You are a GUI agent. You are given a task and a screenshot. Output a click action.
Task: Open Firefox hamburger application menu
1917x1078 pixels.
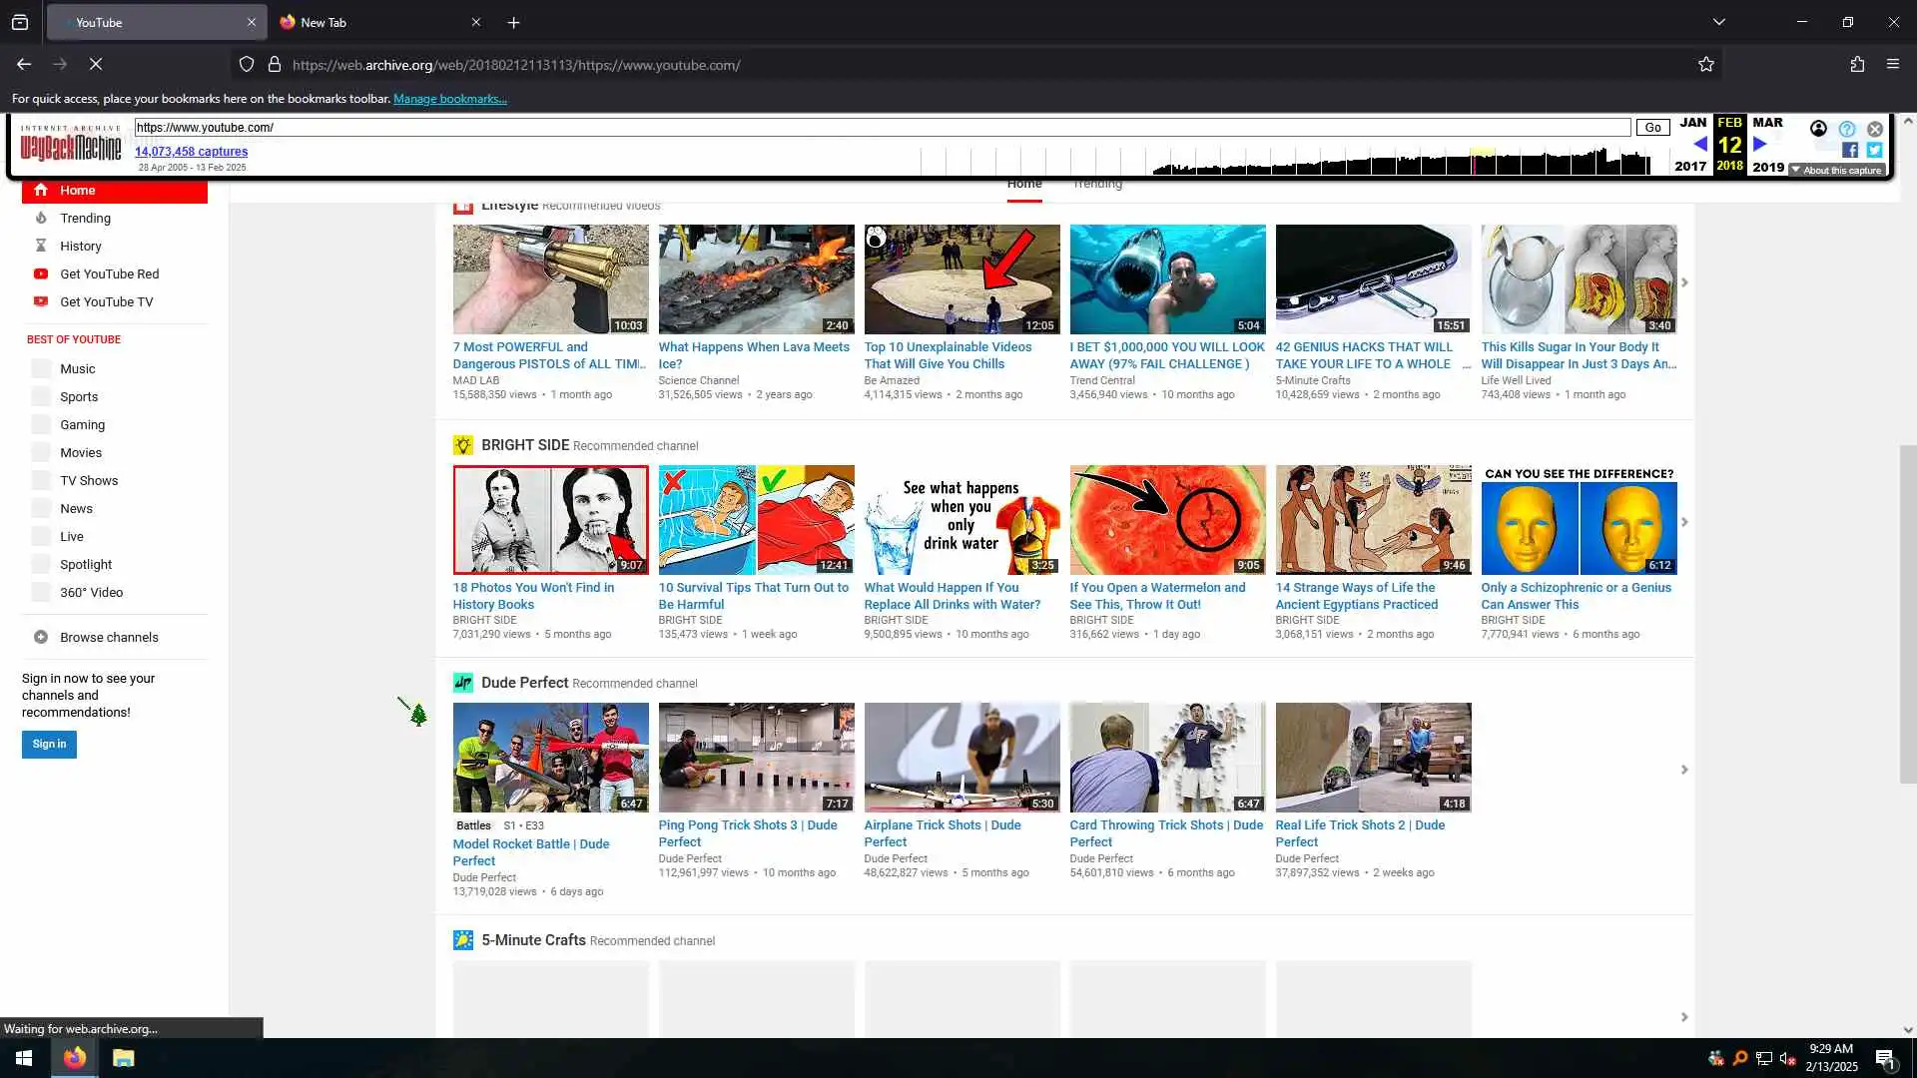pyautogui.click(x=1892, y=65)
